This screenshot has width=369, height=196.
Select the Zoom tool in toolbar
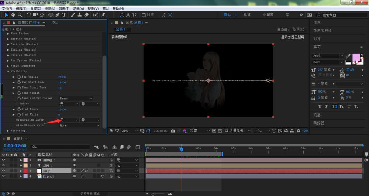point(20,15)
